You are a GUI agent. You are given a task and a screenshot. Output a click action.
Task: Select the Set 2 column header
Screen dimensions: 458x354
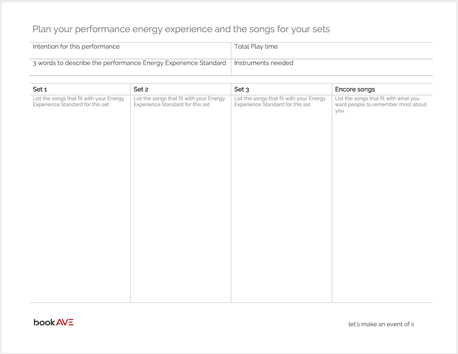tap(180, 89)
